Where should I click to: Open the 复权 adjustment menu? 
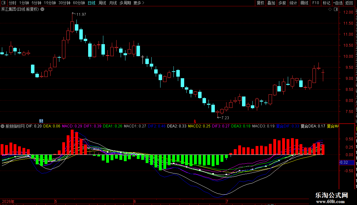pos(260,3)
